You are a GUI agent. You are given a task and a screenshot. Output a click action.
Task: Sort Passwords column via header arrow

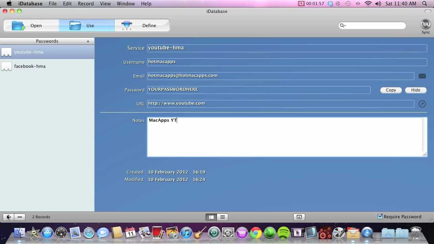[x=88, y=41]
